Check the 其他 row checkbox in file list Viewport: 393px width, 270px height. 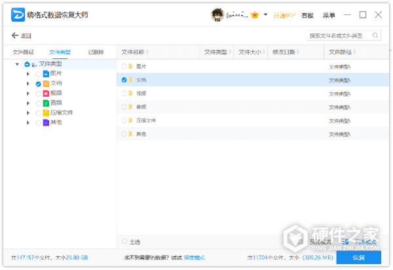tap(124, 134)
